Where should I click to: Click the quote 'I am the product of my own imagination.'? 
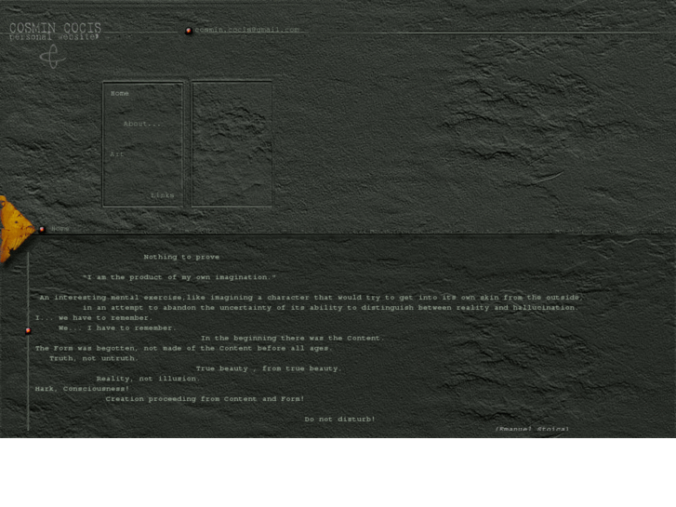[x=179, y=277]
